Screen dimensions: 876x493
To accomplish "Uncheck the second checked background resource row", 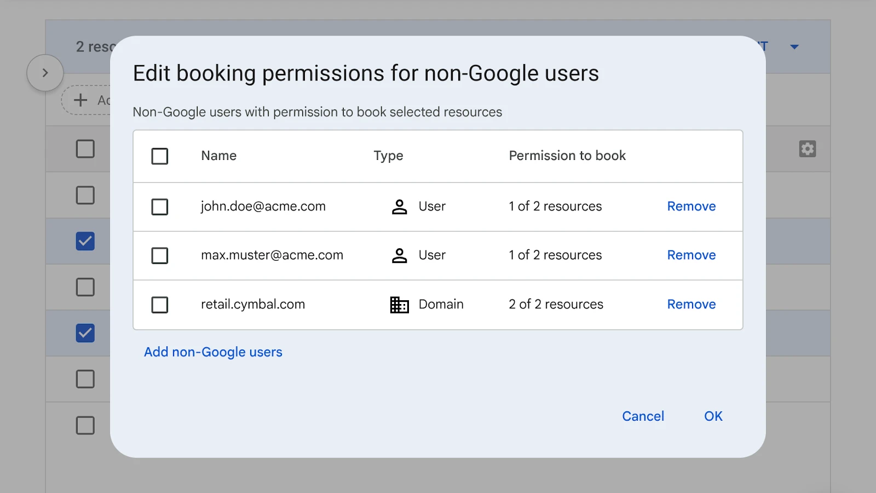I will (x=85, y=333).
